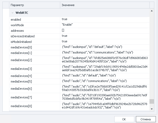Viewport: 158px width, 123px height.
Task: Click the Параметр column header
Action: (35, 5)
